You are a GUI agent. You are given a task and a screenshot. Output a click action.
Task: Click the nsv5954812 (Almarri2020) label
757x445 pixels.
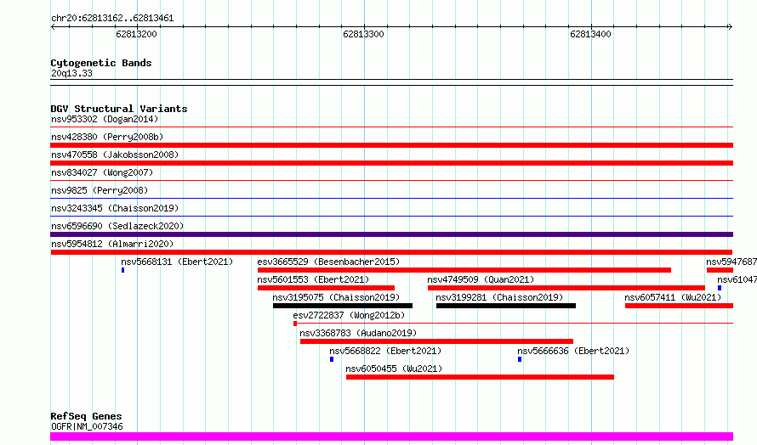point(112,244)
